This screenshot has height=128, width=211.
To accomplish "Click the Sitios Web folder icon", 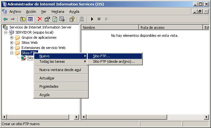I will click(17, 43).
